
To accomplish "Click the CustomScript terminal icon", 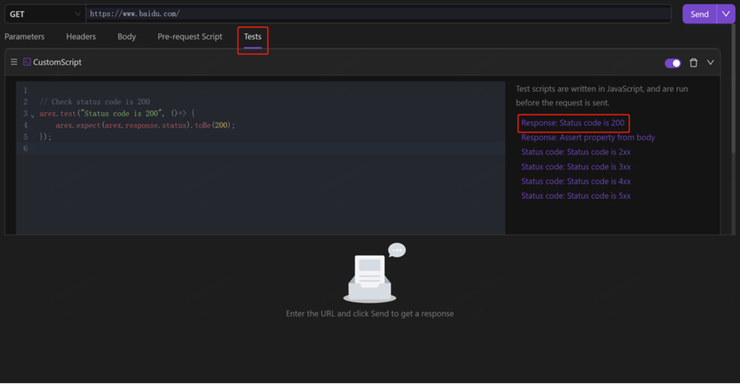I will click(27, 62).
